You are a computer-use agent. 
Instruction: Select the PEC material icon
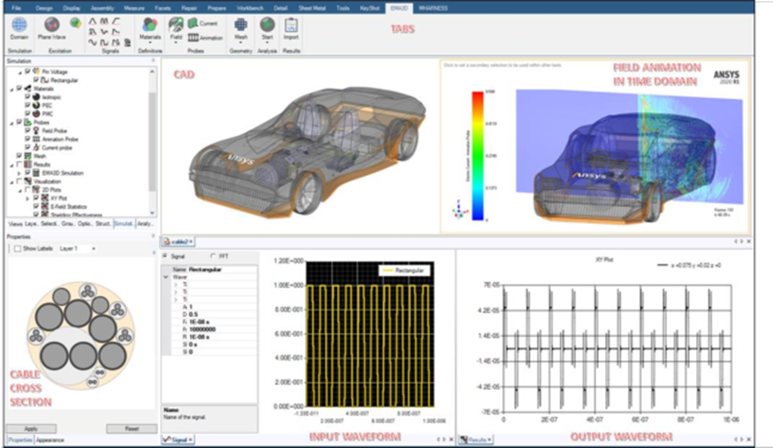pos(36,105)
